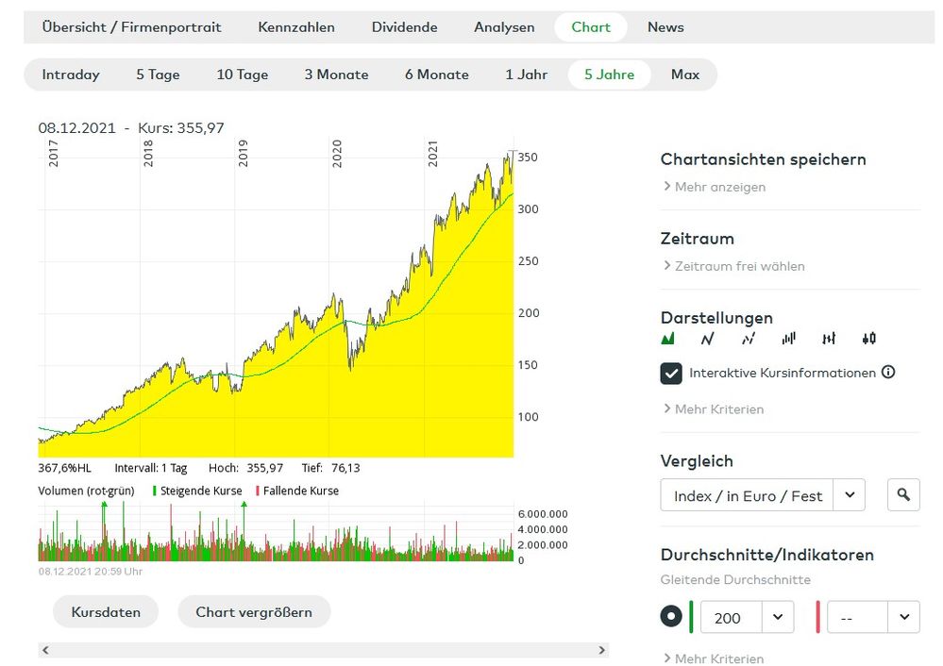Select the candlestick chart display icon
943x666 pixels.
coord(869,339)
